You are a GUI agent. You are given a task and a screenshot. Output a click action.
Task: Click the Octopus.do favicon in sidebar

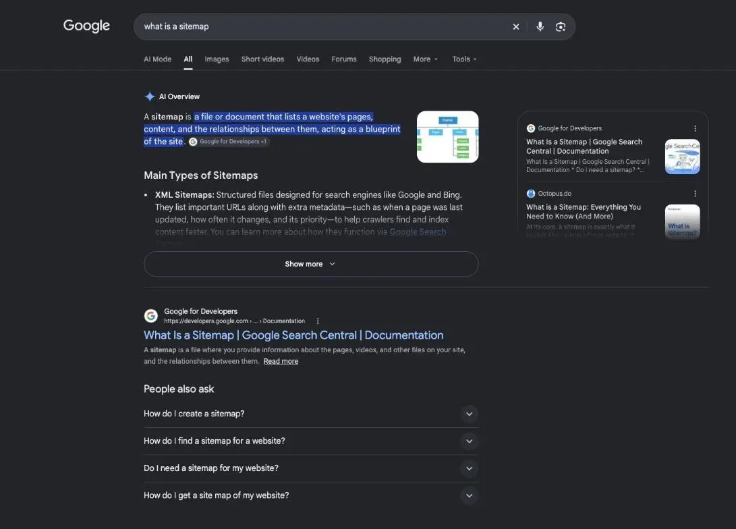click(x=531, y=194)
